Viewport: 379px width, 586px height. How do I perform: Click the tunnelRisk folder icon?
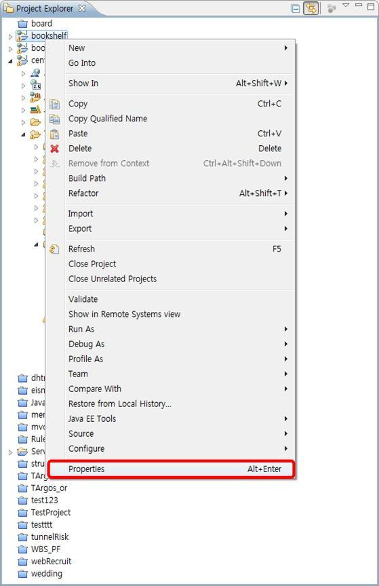(23, 537)
